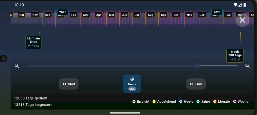Click the blue Heute legend dot
Viewport: 257px width, 115px height.
tap(181, 102)
